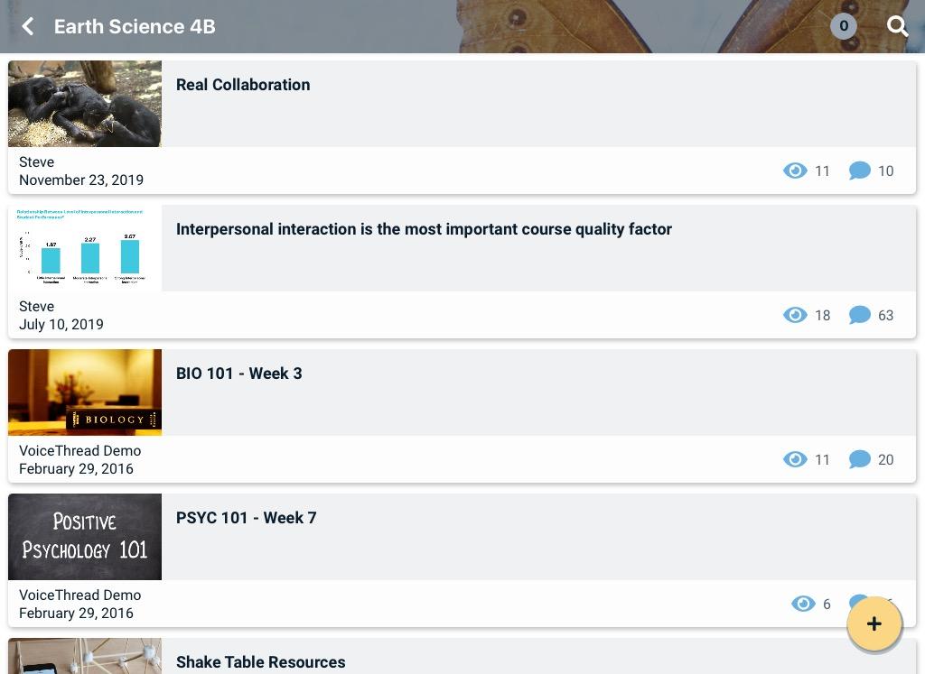
Task: Open the Shake Table Resources thumbnail
Action: point(85,657)
